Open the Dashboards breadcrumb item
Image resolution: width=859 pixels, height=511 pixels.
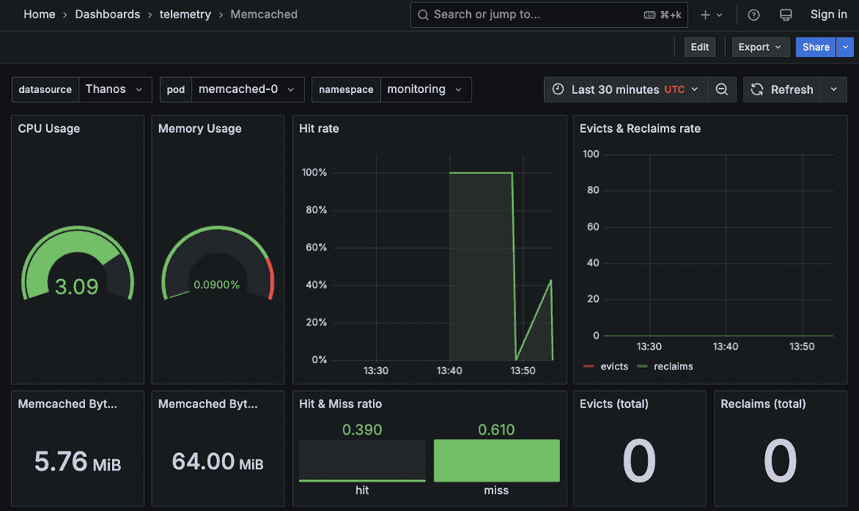107,14
